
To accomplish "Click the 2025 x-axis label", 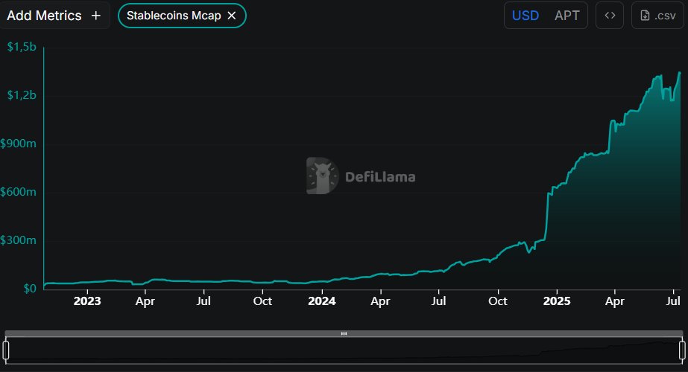I will pyautogui.click(x=557, y=301).
